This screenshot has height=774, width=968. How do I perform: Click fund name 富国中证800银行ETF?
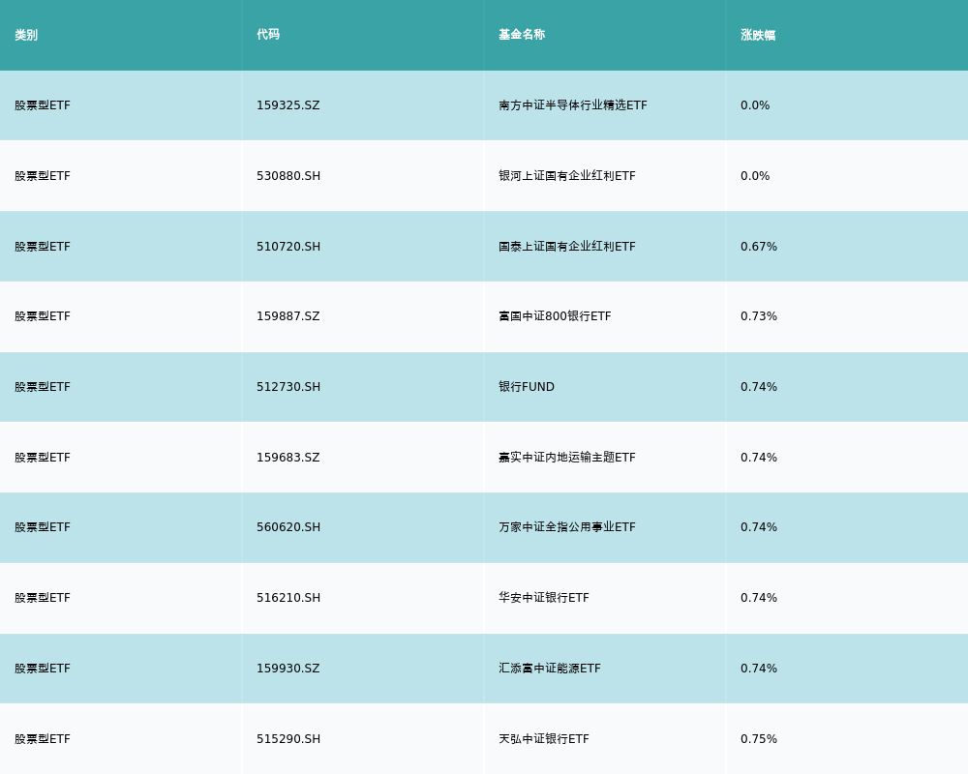(555, 316)
